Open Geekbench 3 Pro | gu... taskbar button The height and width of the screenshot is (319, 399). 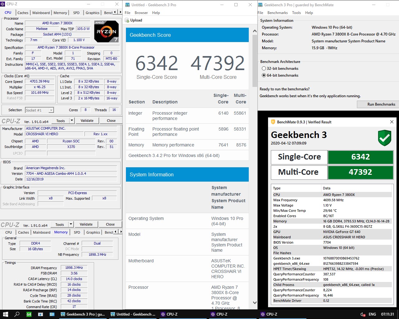click(x=83, y=314)
